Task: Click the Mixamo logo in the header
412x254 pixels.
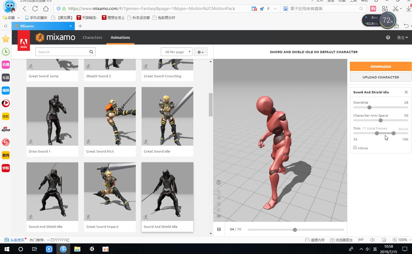Action: [x=55, y=37]
